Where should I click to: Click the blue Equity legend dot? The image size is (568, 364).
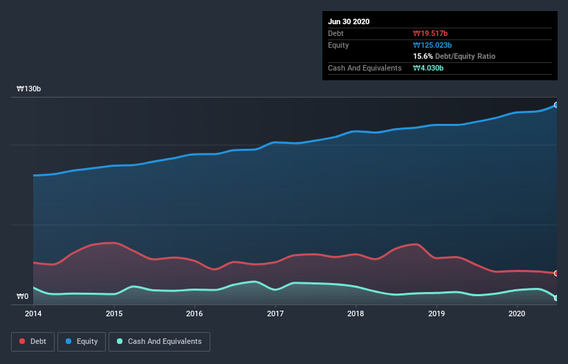[68, 341]
